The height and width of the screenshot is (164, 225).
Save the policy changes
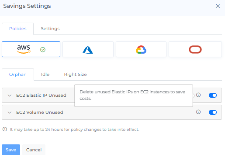coord(11,150)
